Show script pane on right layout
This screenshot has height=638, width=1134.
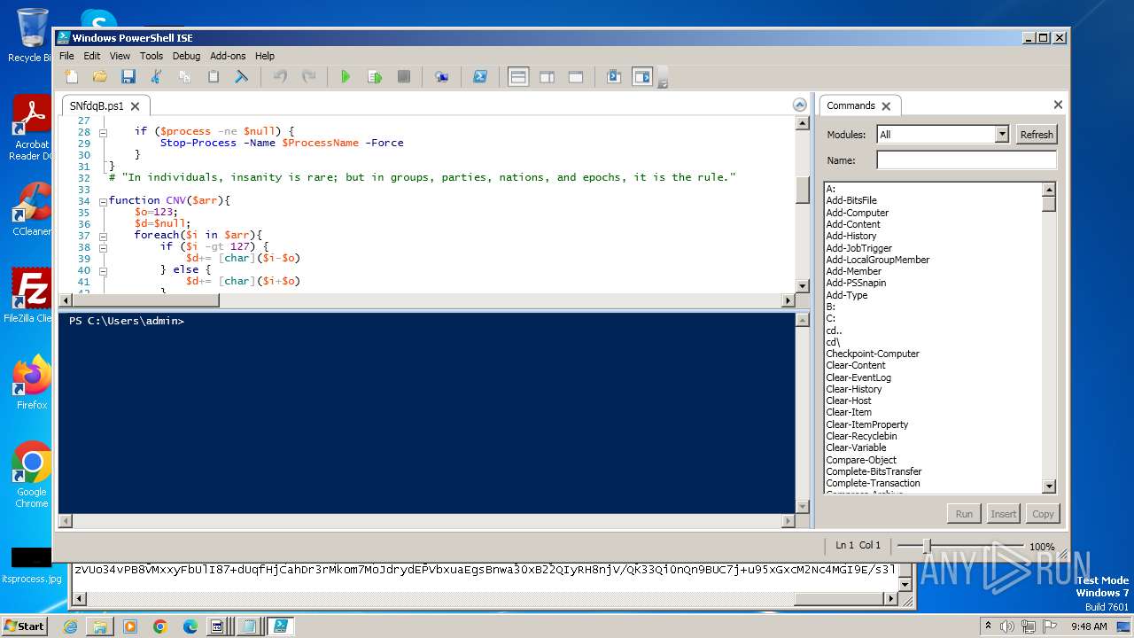[547, 77]
